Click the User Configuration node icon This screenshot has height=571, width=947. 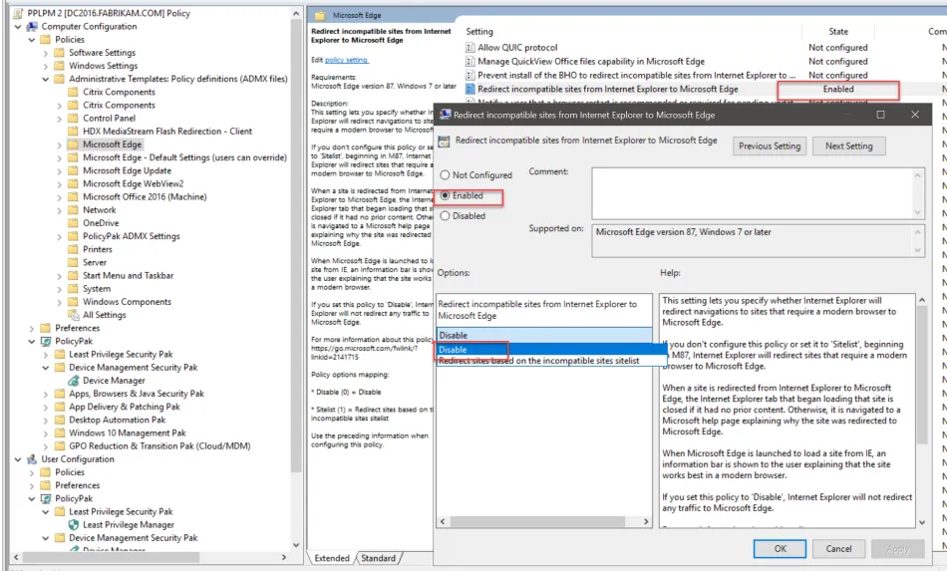coord(31,459)
